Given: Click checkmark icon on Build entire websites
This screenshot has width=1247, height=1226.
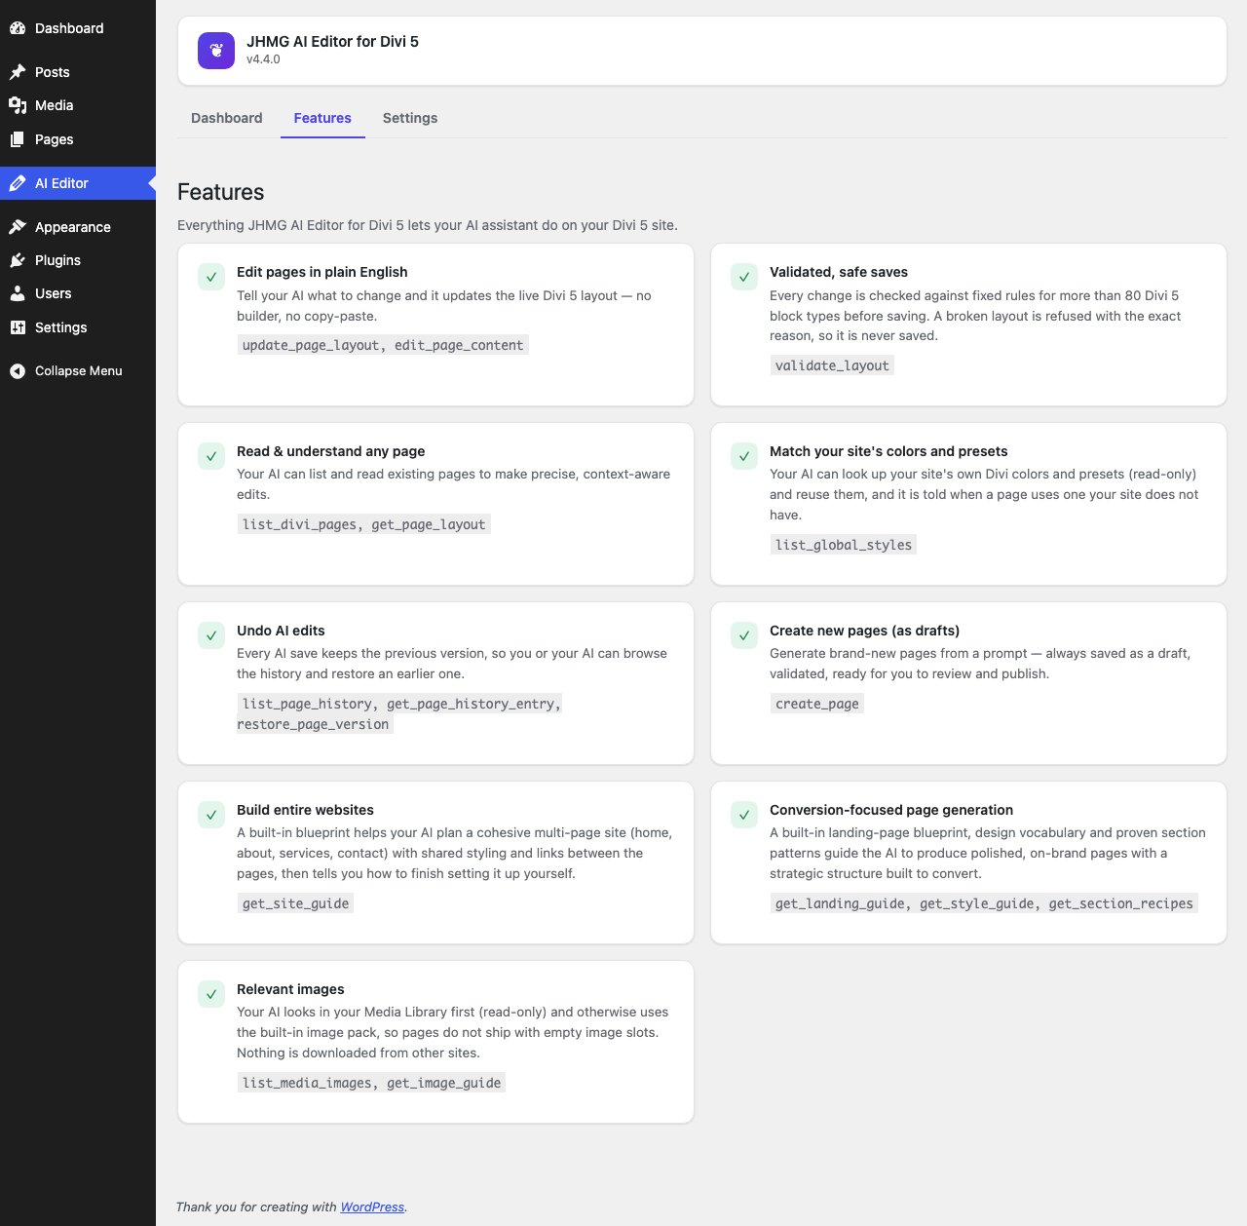Looking at the screenshot, I should pyautogui.click(x=211, y=815).
